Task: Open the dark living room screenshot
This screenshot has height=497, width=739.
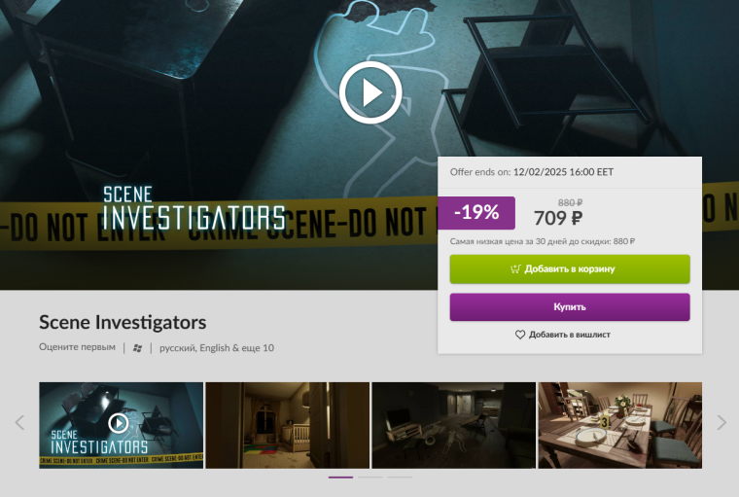Action: coord(454,425)
